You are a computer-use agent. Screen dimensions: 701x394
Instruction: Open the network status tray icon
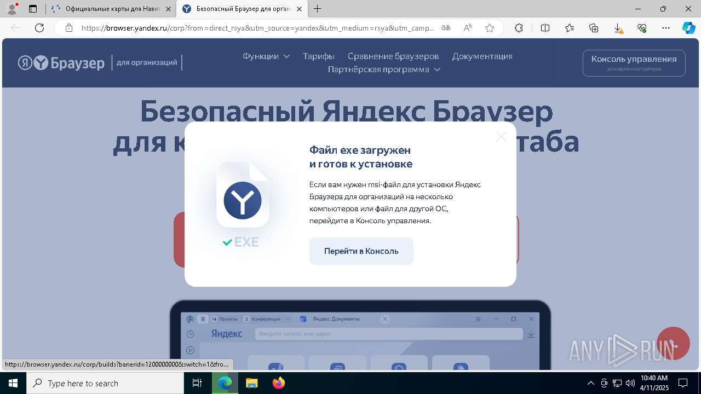(x=617, y=383)
